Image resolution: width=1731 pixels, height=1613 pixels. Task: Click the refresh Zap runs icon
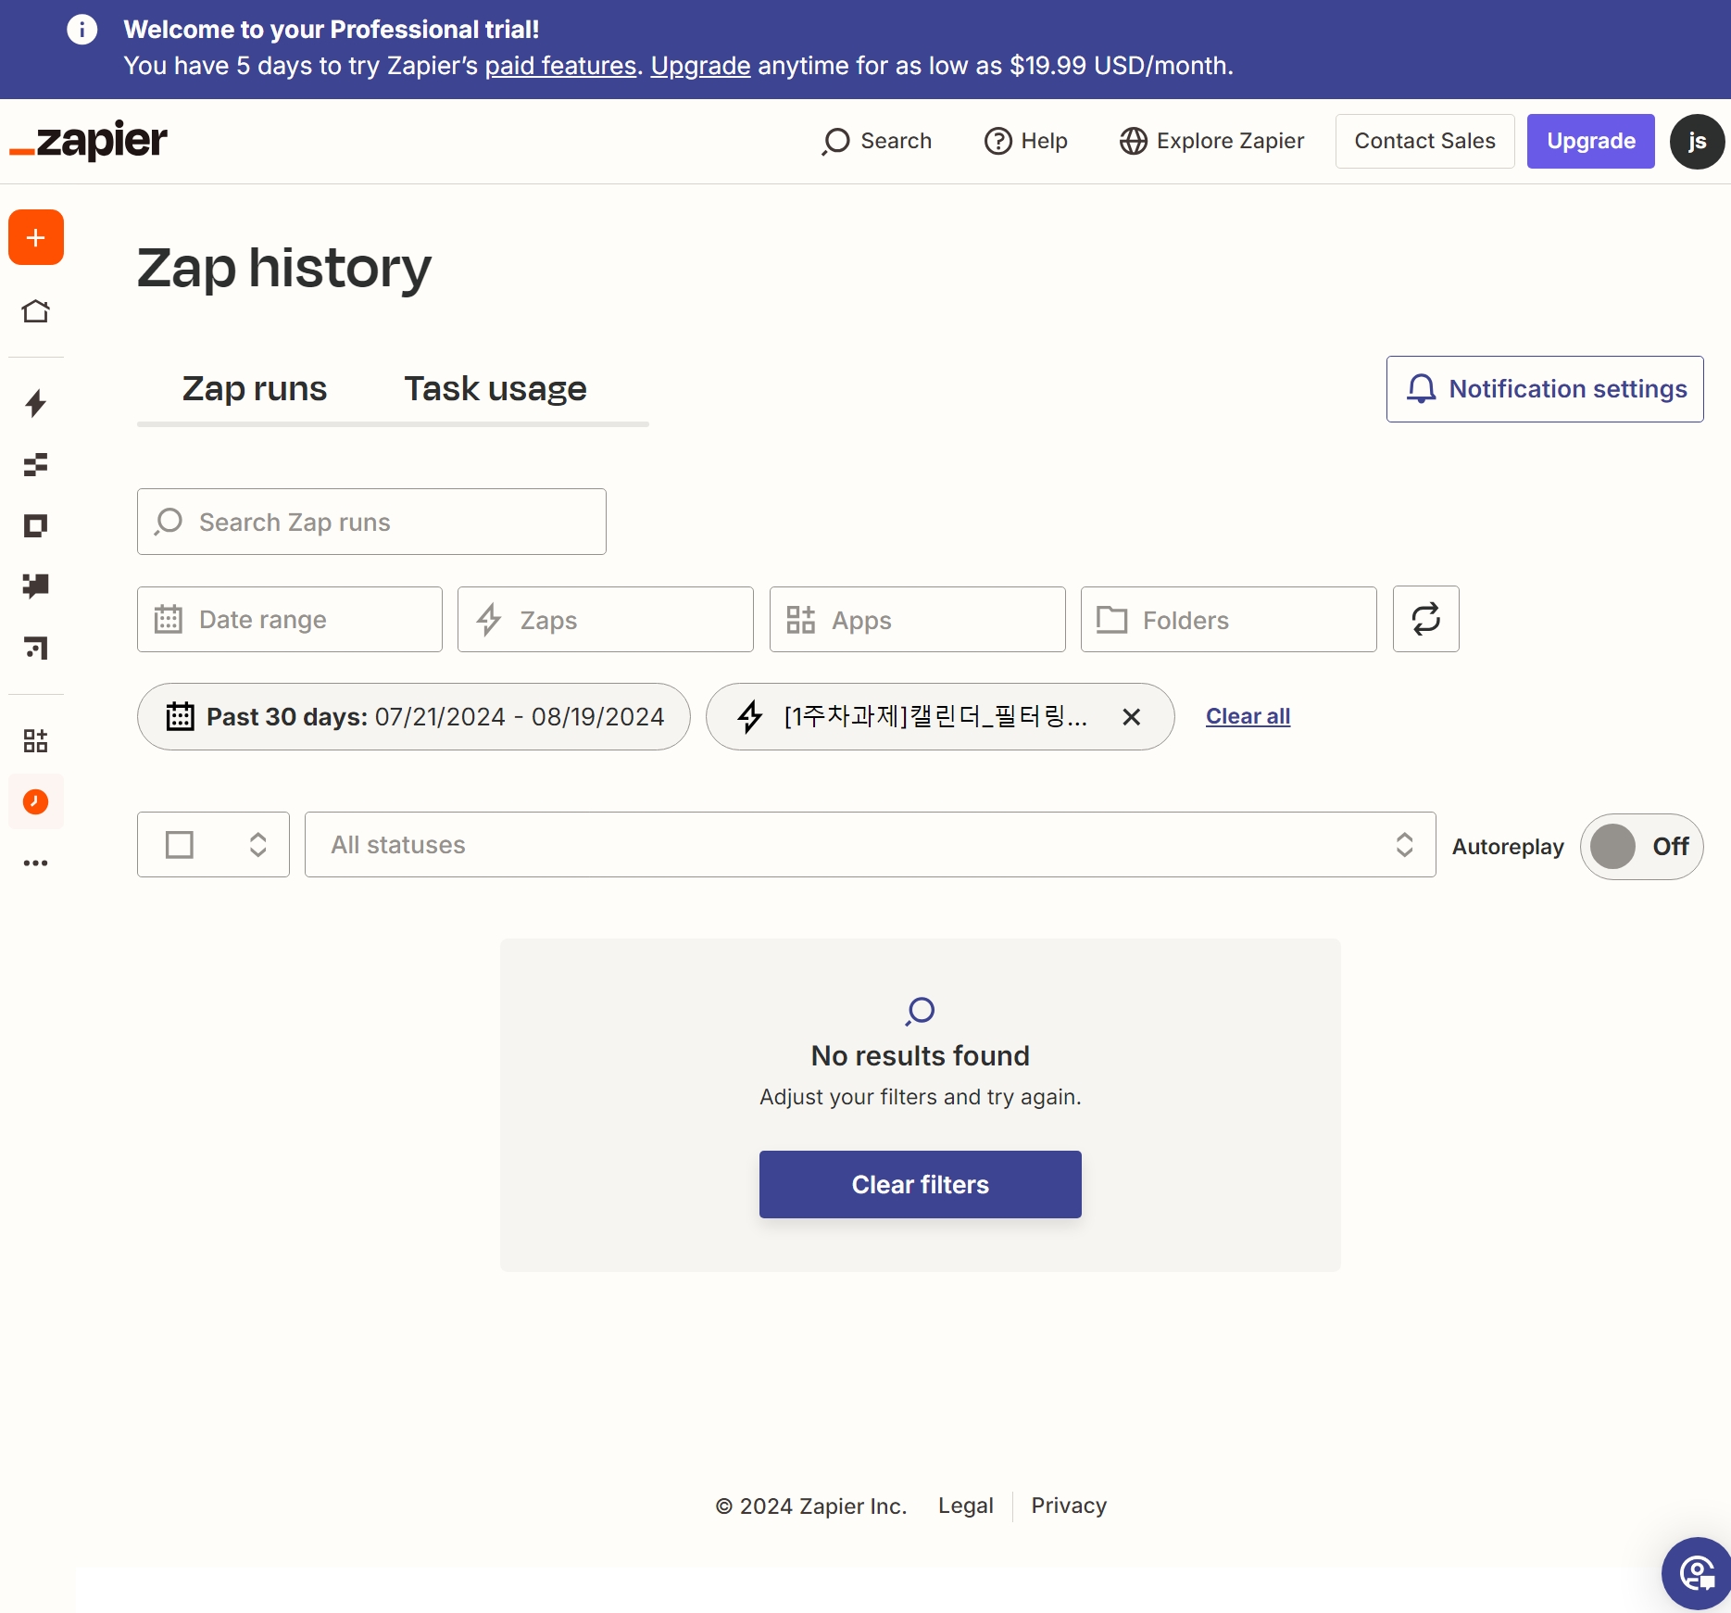[1426, 619]
